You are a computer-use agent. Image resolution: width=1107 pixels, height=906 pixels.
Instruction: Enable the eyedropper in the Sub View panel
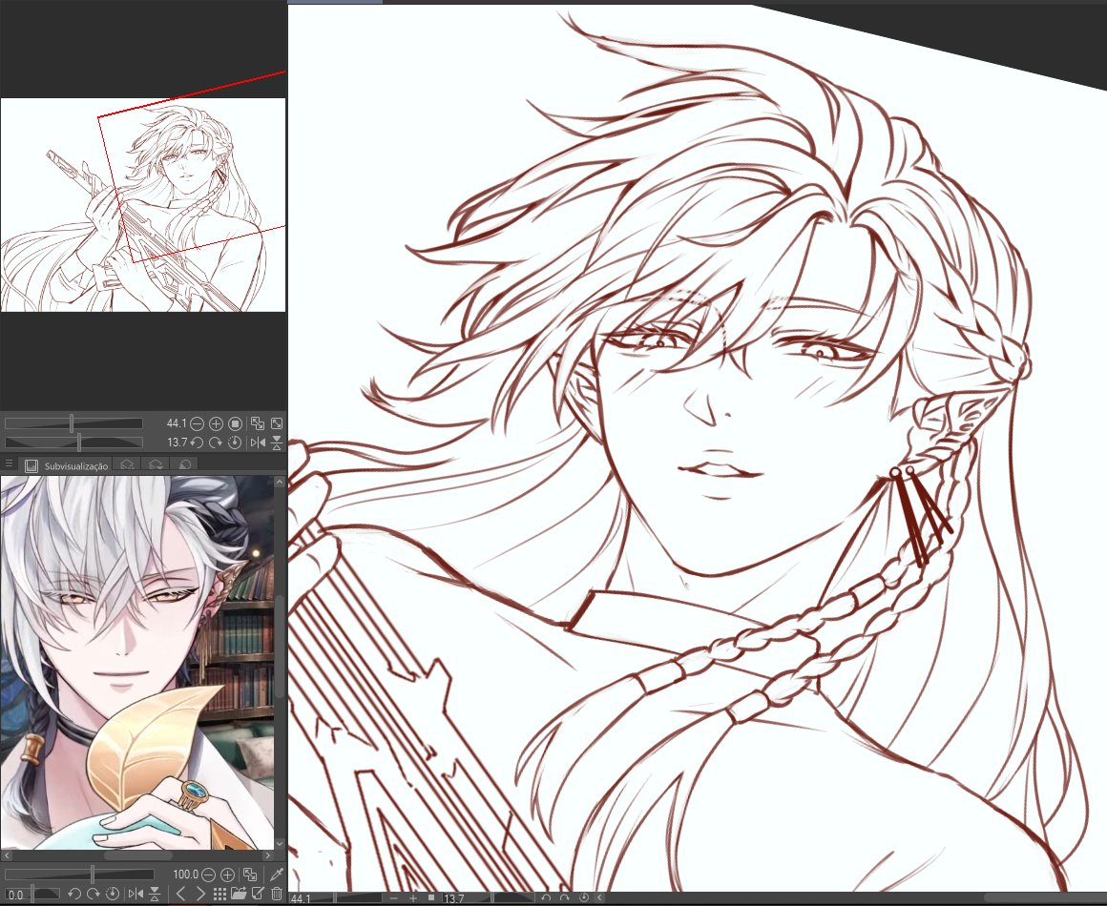[276, 873]
